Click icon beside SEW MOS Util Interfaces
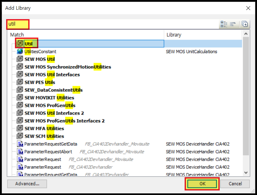The width and height of the screenshot is (257, 195). 20,75
